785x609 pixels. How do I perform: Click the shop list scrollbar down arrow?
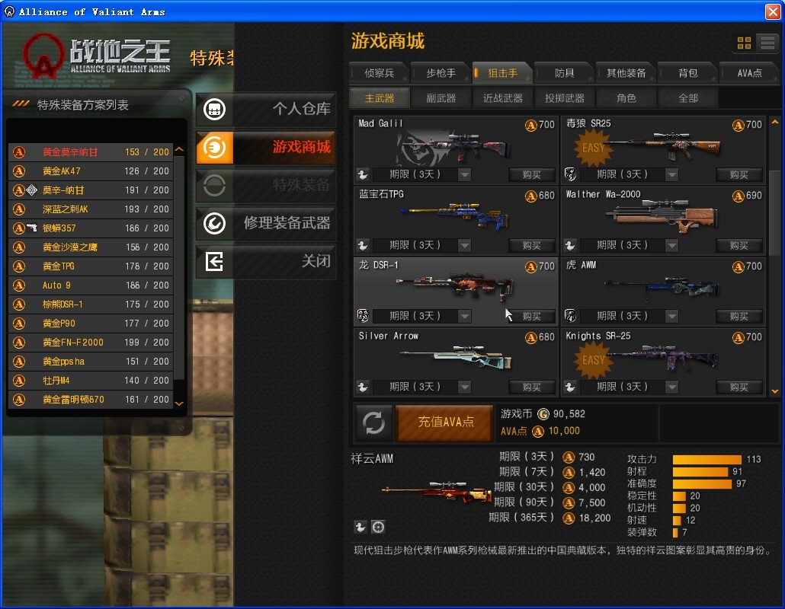click(x=775, y=391)
